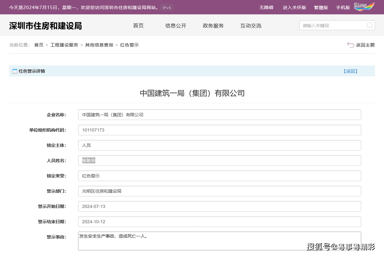Click the 单位组织机构代码 field with 101107173
The image size is (384, 255).
(x=220, y=130)
